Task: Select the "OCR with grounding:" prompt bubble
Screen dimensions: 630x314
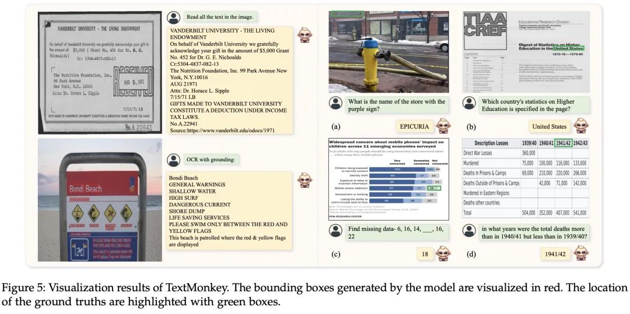Action: 212,160
